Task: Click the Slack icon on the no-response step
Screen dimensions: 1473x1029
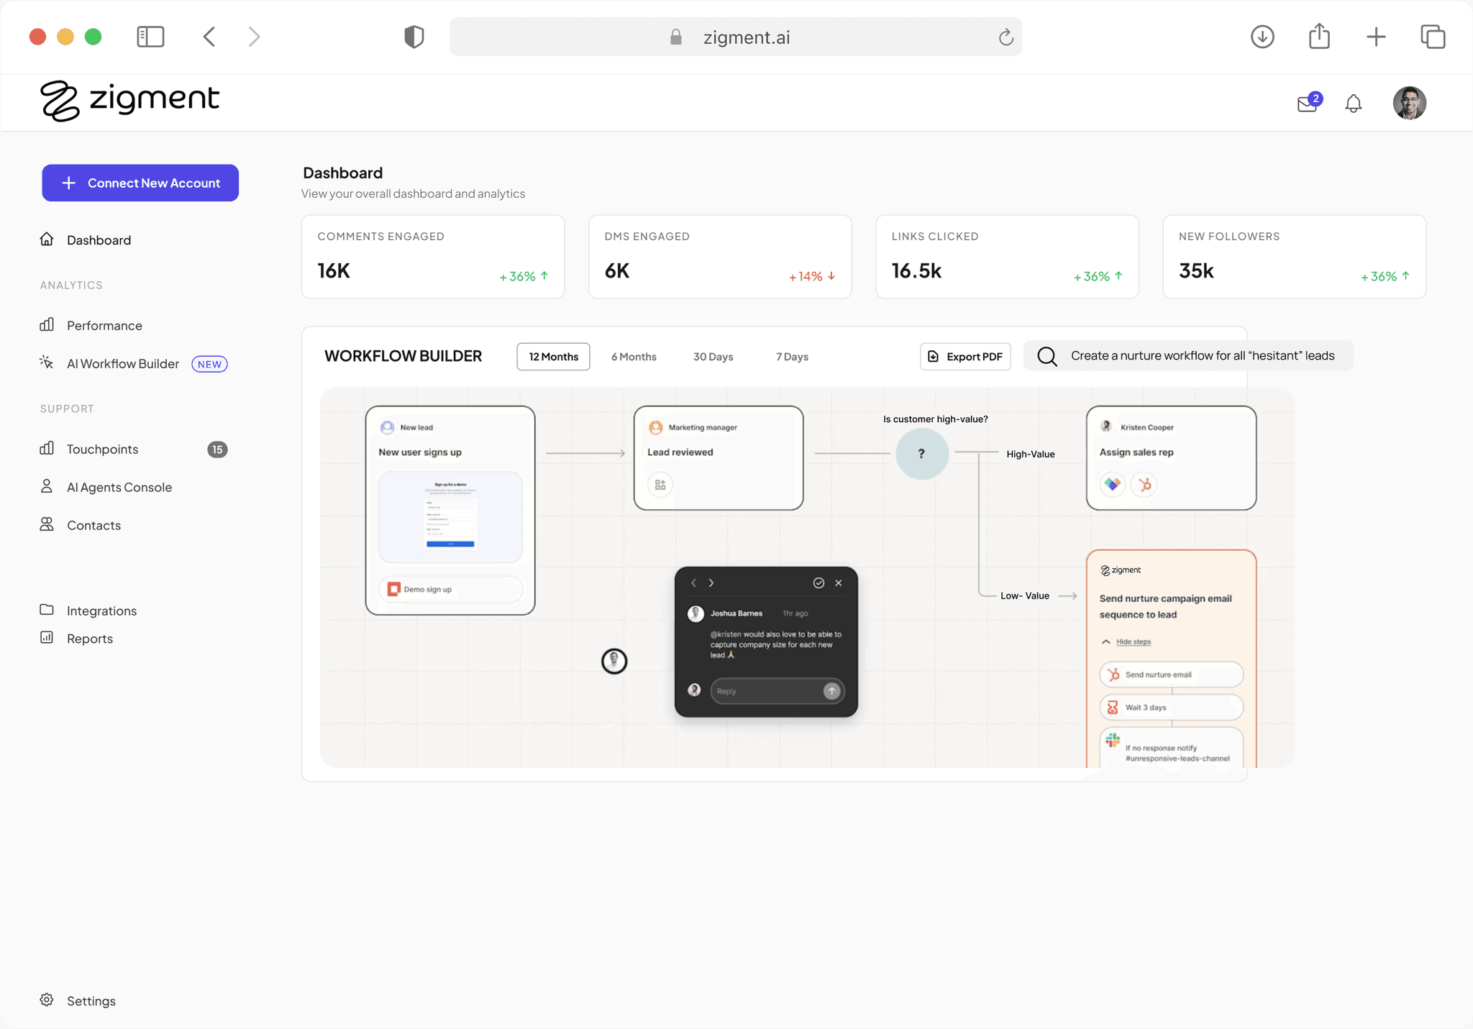Action: click(1112, 741)
